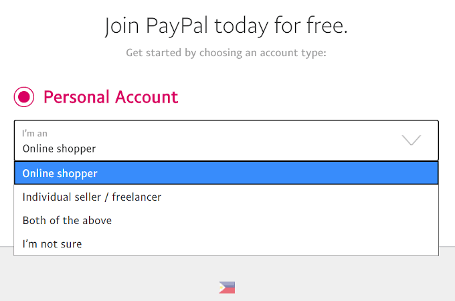The height and width of the screenshot is (301, 455).
Task: Click the word "Join" in the heading
Action: tap(120, 27)
